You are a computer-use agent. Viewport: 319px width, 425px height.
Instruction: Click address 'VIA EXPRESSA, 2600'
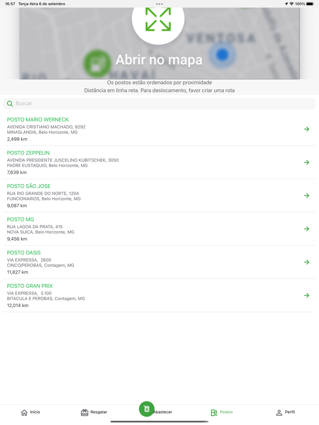coord(29,260)
